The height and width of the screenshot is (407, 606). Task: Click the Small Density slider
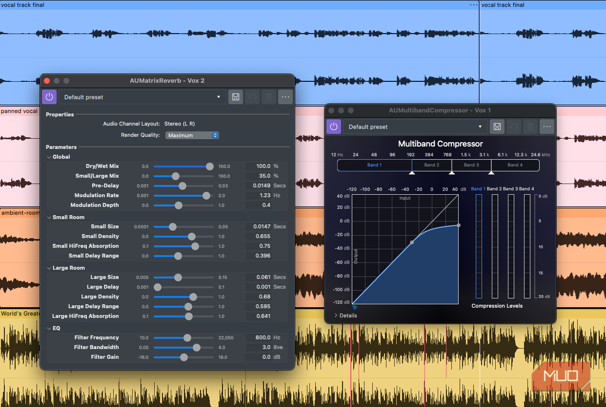(x=183, y=236)
